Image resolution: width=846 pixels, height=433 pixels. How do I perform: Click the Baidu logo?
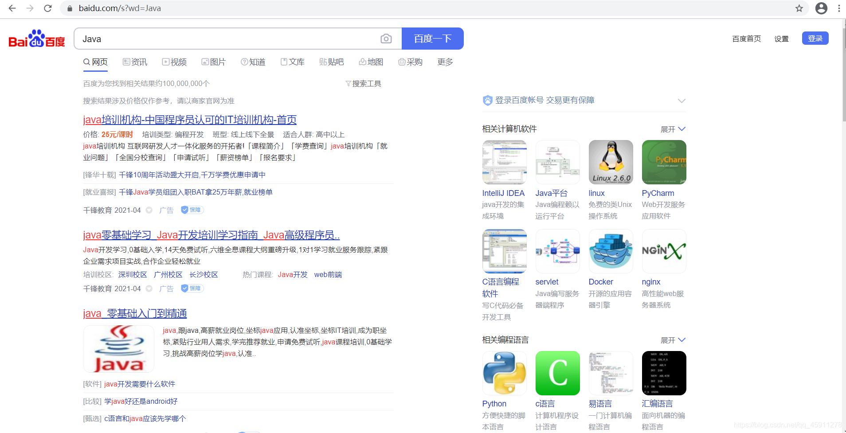click(x=37, y=39)
